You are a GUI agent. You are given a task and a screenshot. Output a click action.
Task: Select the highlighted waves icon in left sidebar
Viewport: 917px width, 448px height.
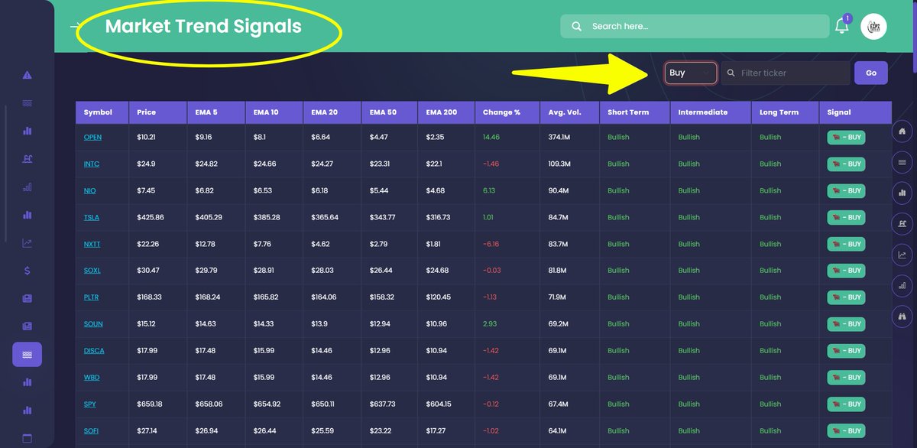tap(27, 355)
